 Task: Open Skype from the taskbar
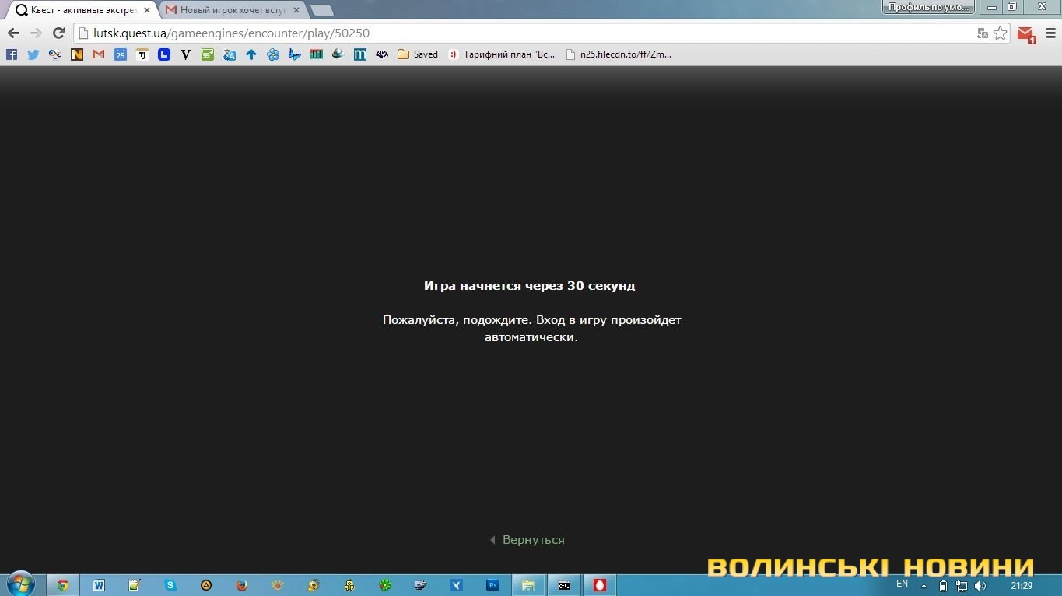click(170, 585)
